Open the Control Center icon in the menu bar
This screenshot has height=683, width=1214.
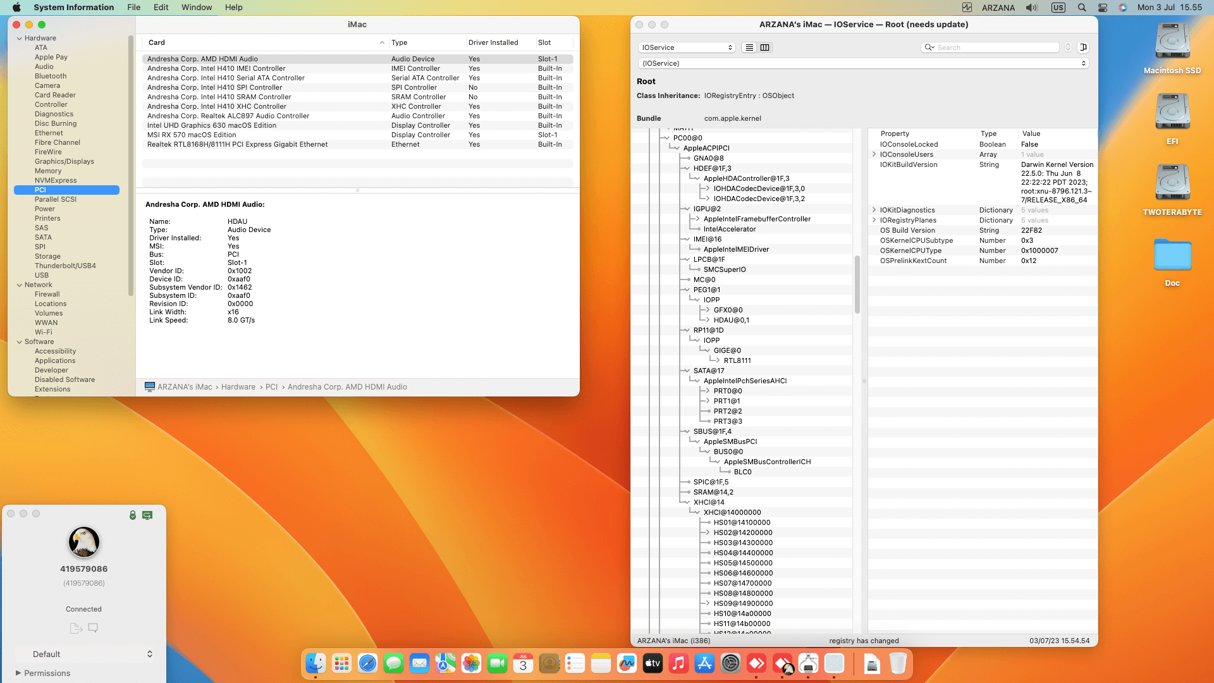[x=1103, y=8]
